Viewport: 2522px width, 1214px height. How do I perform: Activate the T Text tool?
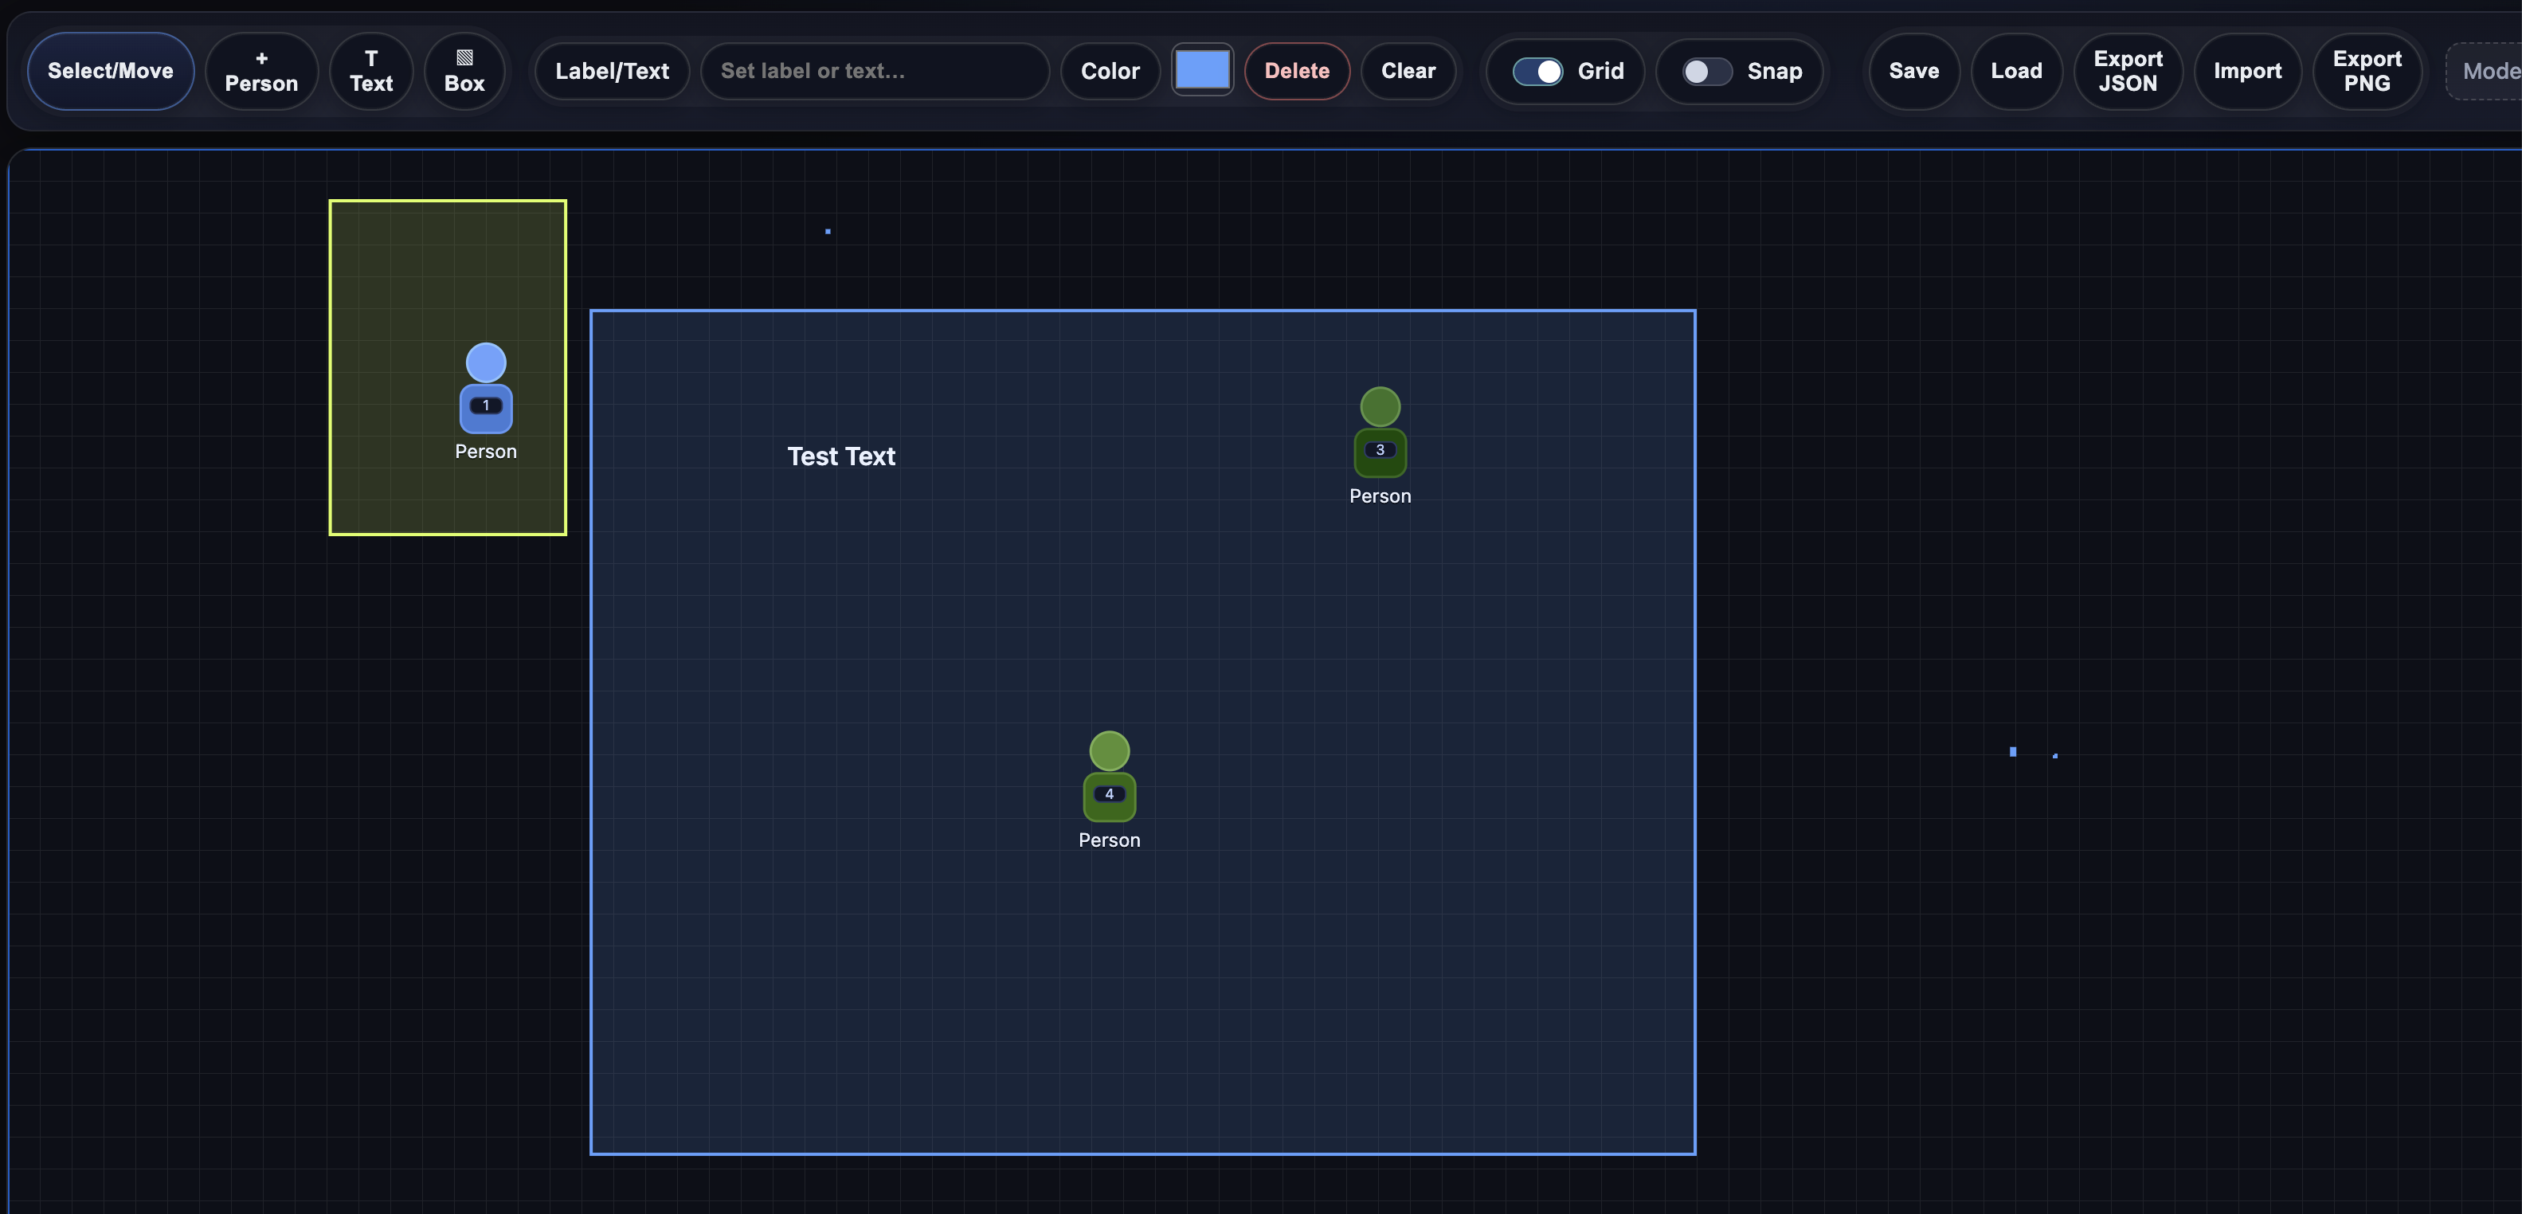pyautogui.click(x=371, y=70)
